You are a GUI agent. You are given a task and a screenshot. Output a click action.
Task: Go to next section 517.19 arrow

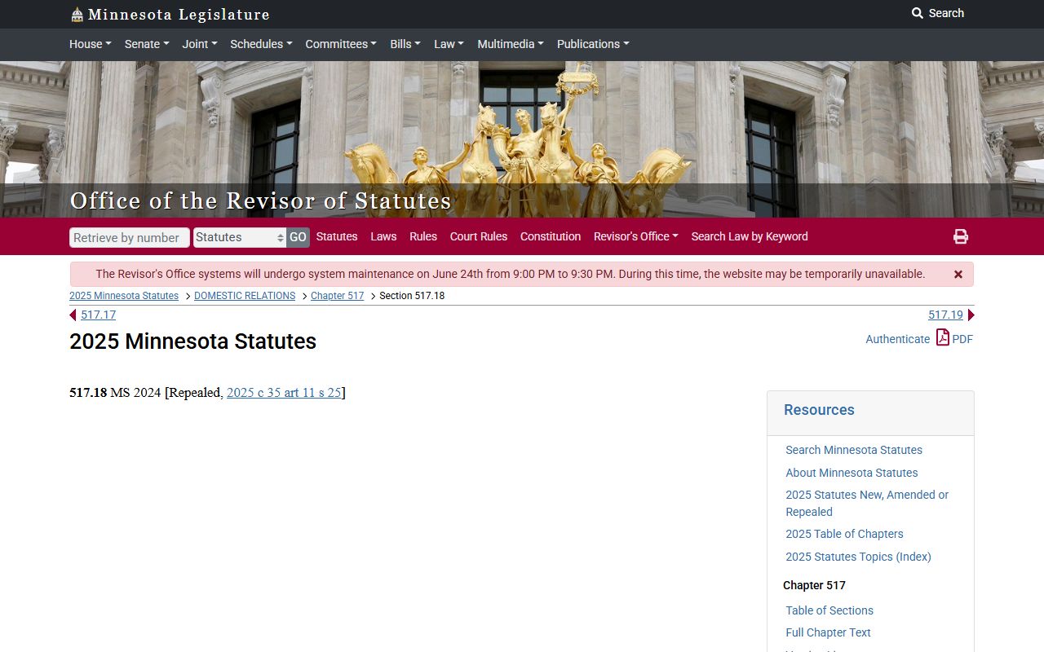(x=971, y=315)
